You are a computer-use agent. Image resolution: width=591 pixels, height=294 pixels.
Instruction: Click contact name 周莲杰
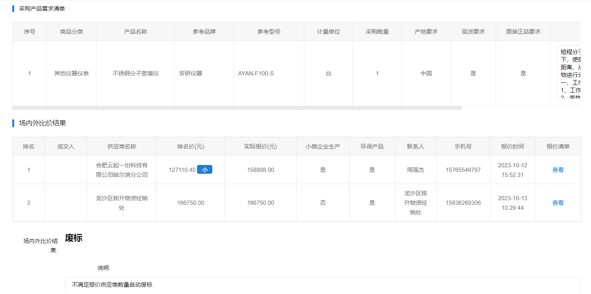pyautogui.click(x=415, y=170)
